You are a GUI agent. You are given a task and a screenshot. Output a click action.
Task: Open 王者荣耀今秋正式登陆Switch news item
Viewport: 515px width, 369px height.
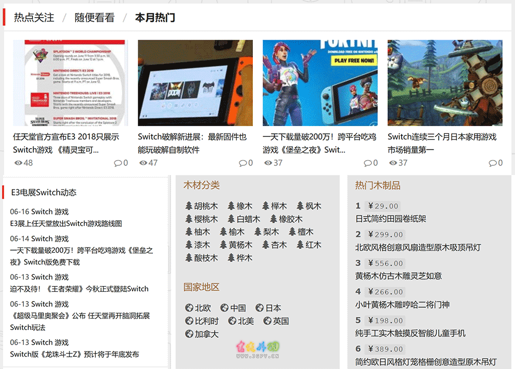79,289
